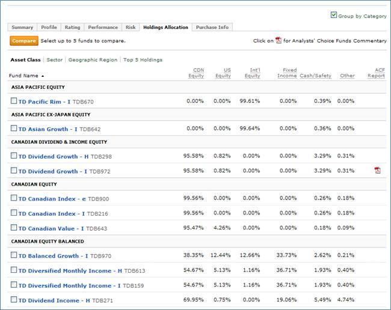Select checkbox for TD Asian Growth - I
The height and width of the screenshot is (310, 391).
(x=14, y=128)
